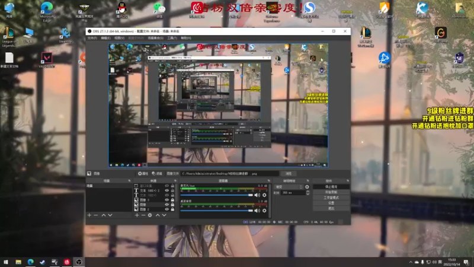Open 麦克风/Aux audio settings gear
The height and width of the screenshot is (267, 474).
point(264,195)
